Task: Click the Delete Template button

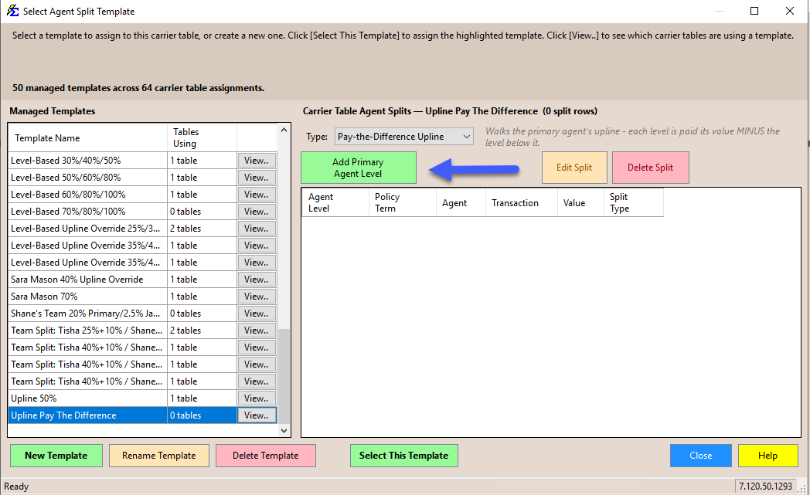Action: coord(266,456)
